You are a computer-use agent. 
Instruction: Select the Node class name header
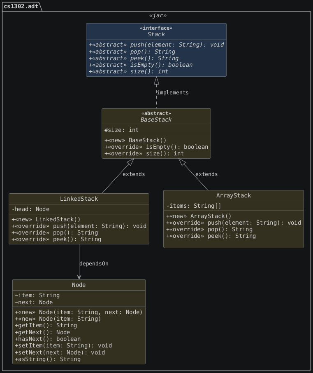coord(79,285)
